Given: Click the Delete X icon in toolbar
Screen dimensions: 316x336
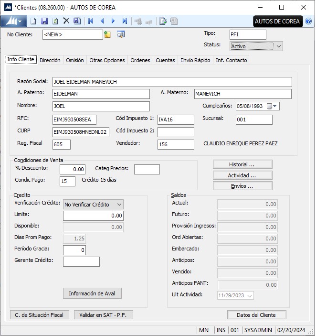Looking at the screenshot, I should (x=66, y=21).
